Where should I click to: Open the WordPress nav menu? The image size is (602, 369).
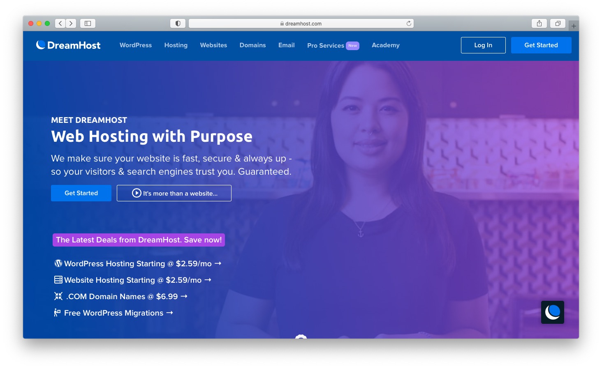point(136,45)
